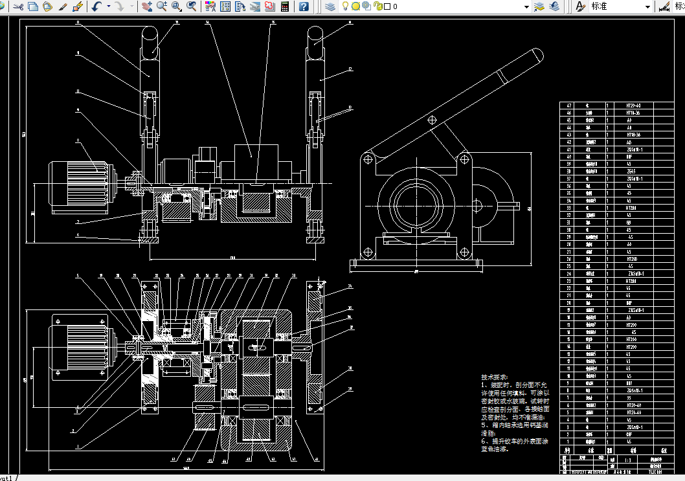Toggle layer 0 lock padlock icon
The image size is (685, 481).
378,6
